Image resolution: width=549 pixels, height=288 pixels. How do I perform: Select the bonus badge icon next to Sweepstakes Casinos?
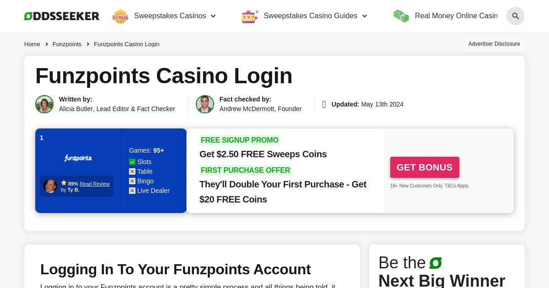(120, 16)
